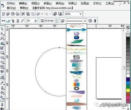Choose the Ellipse tool in toolbox

(x=2, y=57)
